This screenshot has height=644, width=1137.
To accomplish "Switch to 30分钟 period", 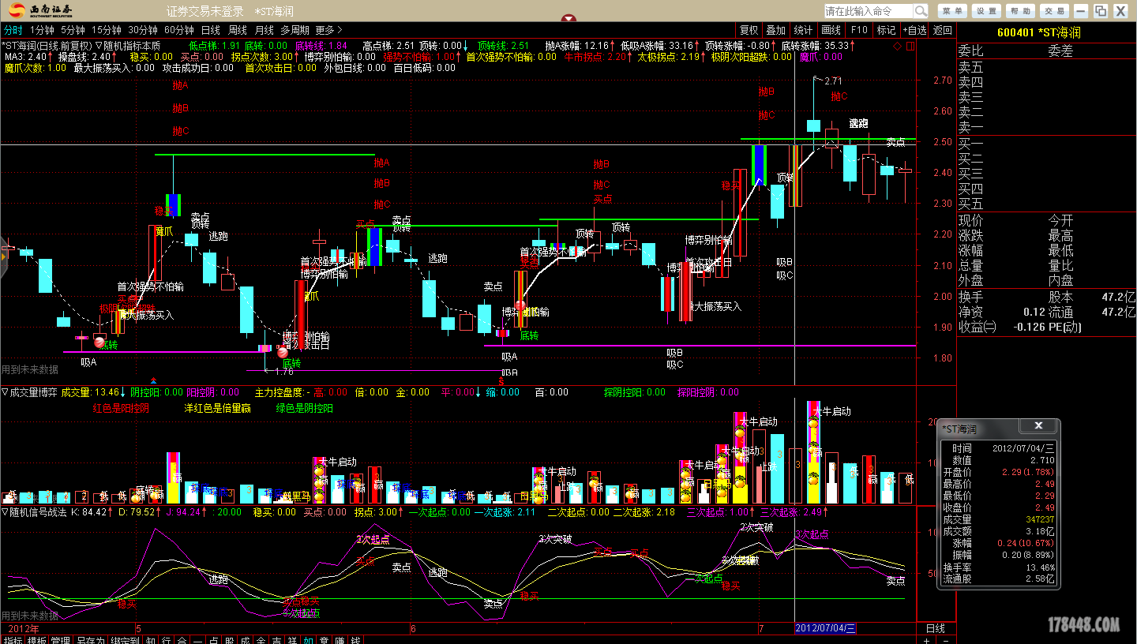I will click(x=143, y=31).
